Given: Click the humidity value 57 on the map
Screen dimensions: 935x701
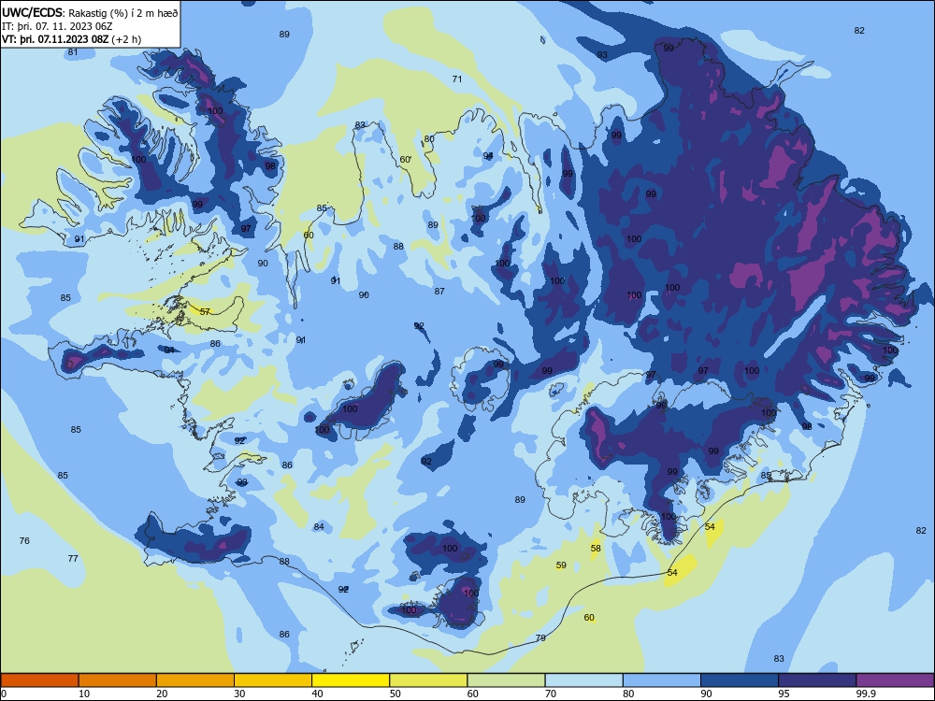Looking at the screenshot, I should [x=205, y=312].
